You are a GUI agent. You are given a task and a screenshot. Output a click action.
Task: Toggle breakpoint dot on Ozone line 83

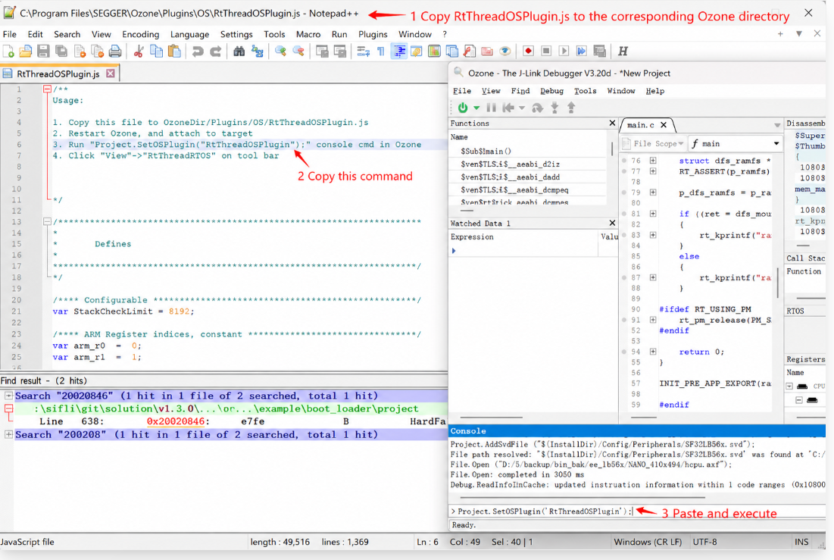pos(624,235)
